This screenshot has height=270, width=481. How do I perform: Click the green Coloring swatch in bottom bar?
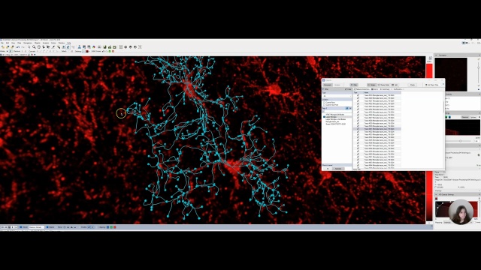click(111, 227)
